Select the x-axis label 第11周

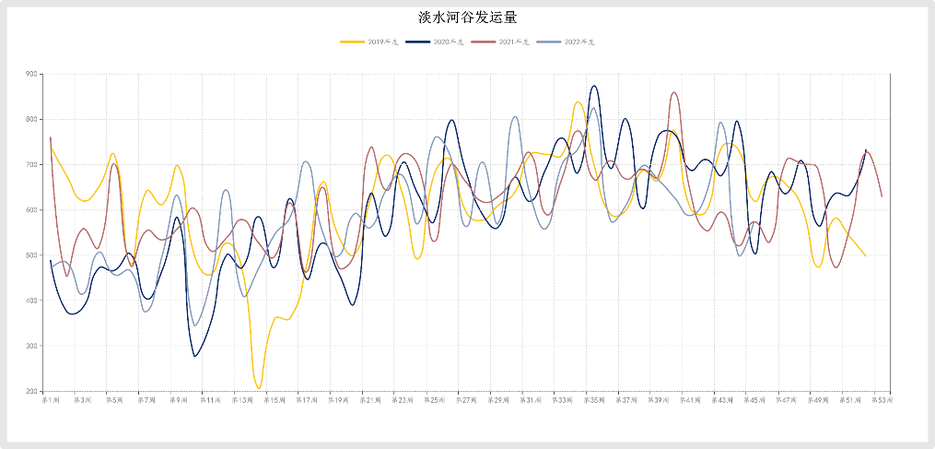(x=211, y=399)
